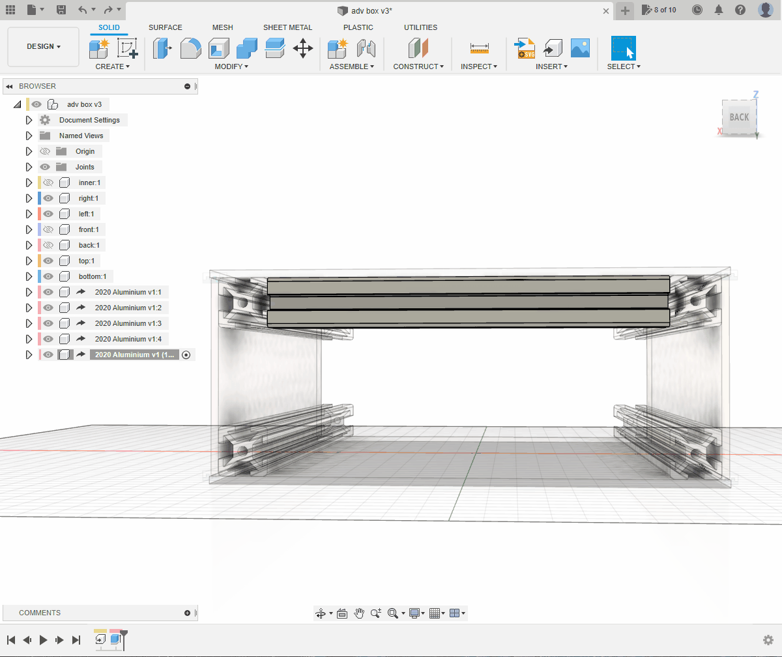Click the Offset Plane construct icon

(418, 48)
